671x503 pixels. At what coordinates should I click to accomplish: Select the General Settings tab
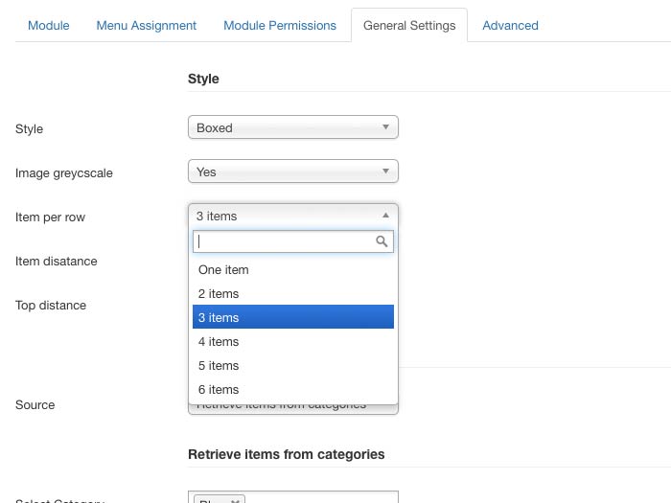coord(409,25)
